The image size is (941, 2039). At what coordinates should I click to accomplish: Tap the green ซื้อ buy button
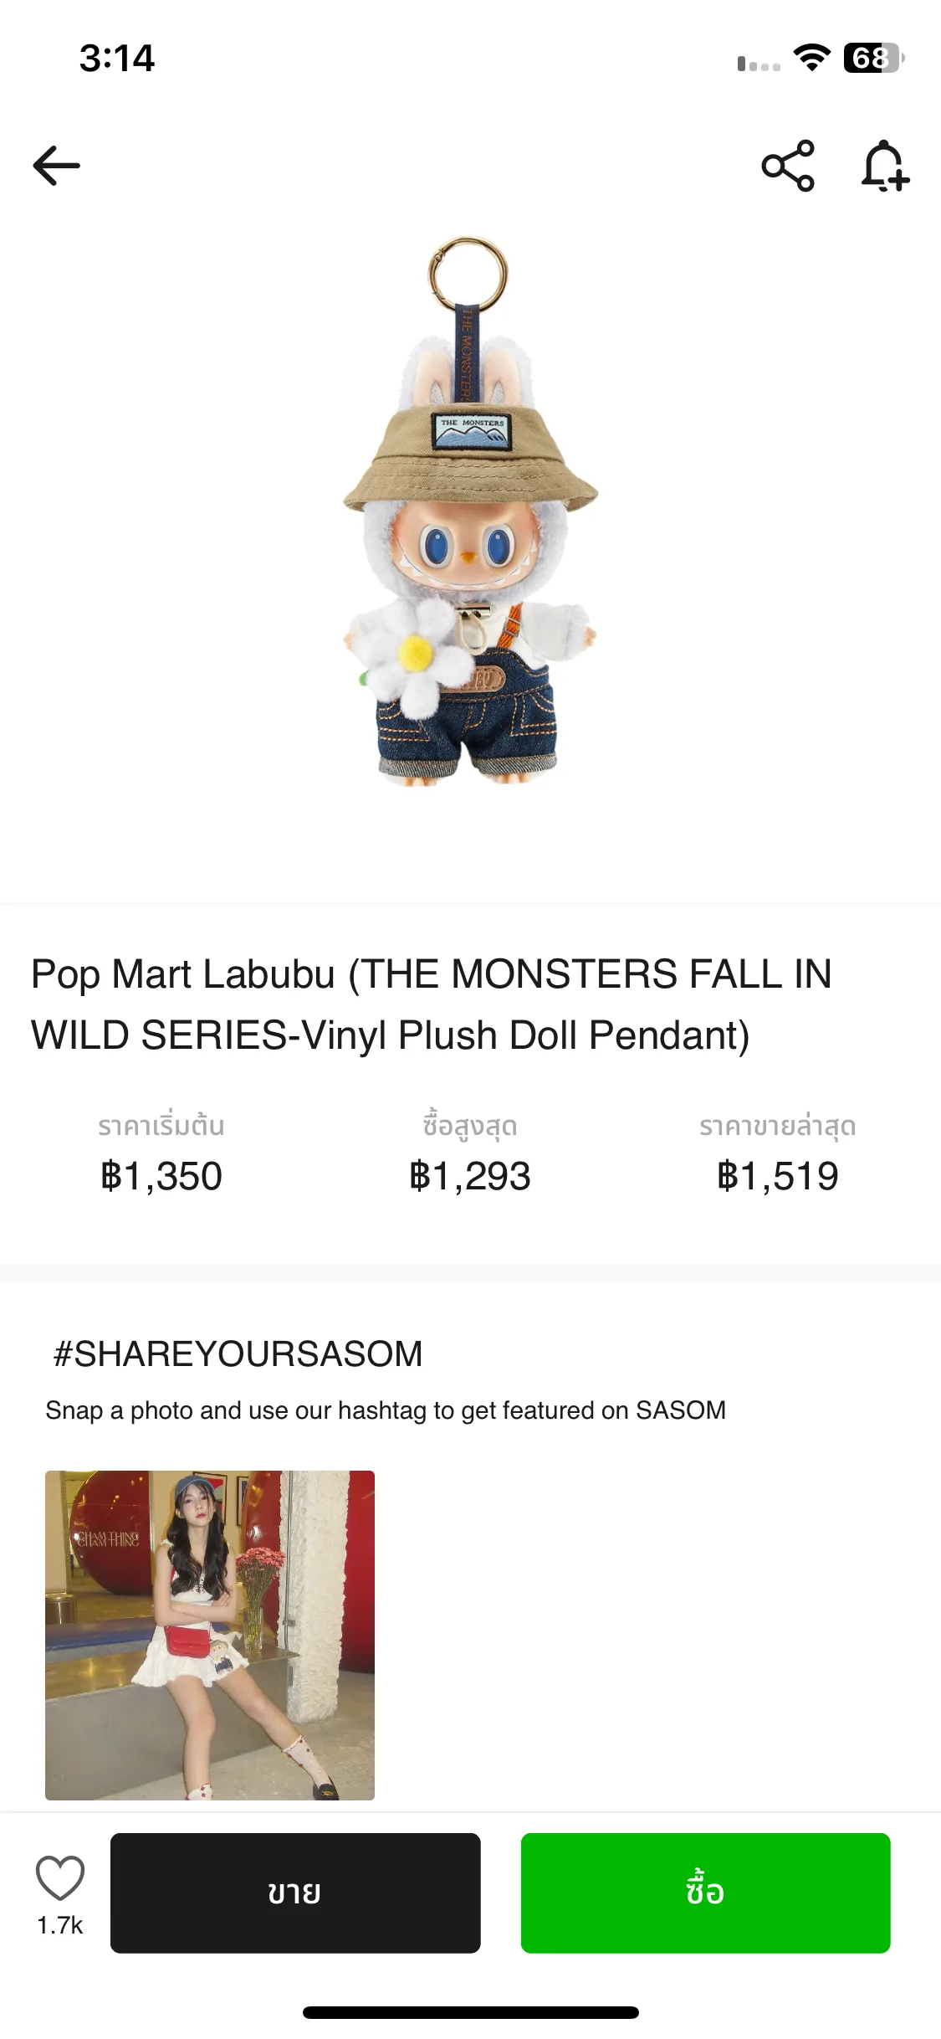(705, 1893)
